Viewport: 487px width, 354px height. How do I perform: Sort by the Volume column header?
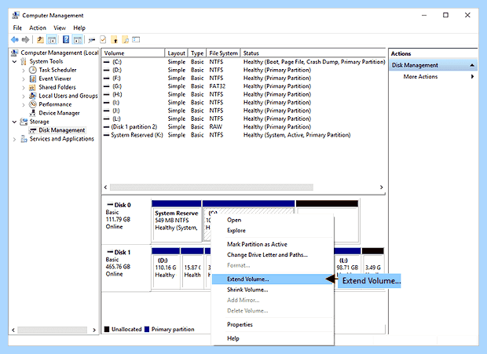[x=134, y=53]
